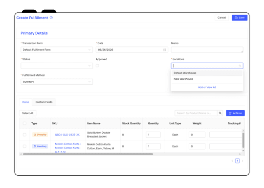Focus the Locations search input
This screenshot has width=264, height=188.
207,66
